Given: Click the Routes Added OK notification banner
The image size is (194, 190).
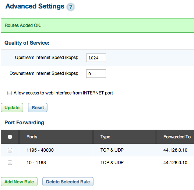Looking at the screenshot, I should pos(98,25).
